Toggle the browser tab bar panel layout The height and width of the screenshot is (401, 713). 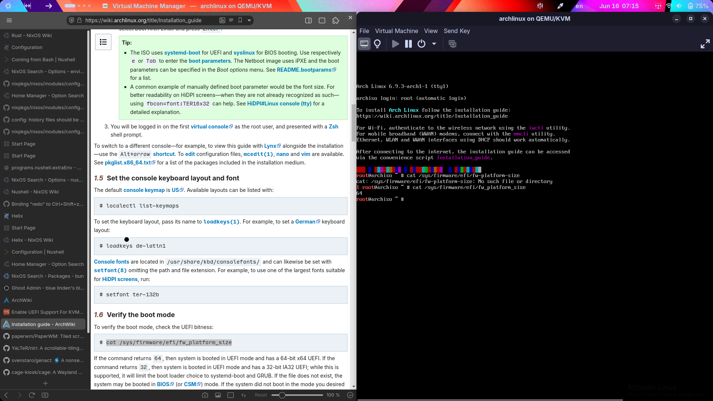coord(322,20)
